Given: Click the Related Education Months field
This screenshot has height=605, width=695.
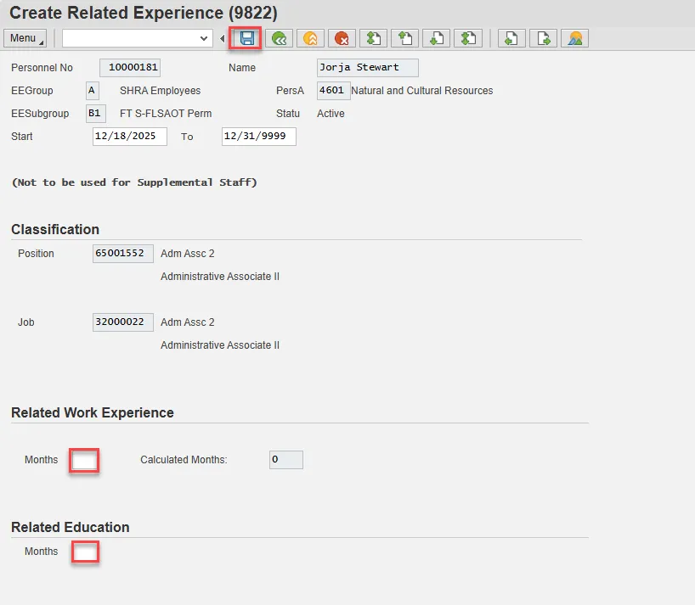Looking at the screenshot, I should click(x=85, y=552).
